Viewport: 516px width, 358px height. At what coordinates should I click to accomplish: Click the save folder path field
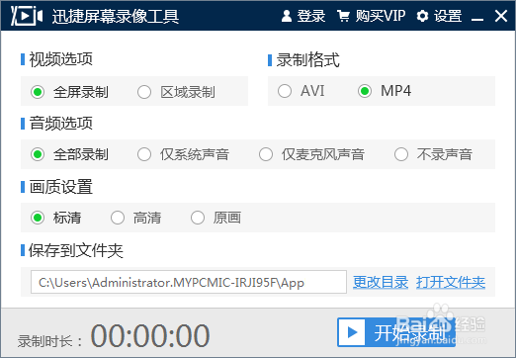coord(189,282)
